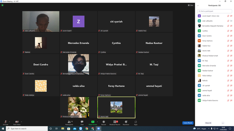
Task: Collapse the Participants panel chevron
Action: [198, 5]
